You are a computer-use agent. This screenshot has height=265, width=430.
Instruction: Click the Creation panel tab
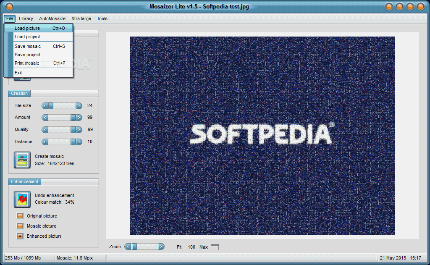(x=19, y=94)
